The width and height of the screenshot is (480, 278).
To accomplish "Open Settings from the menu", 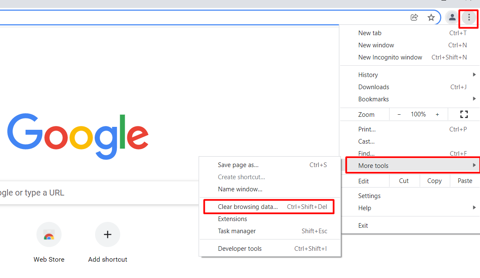I will pos(410,196).
